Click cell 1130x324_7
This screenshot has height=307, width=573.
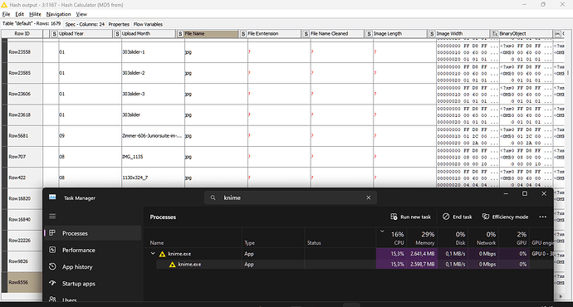coord(153,178)
